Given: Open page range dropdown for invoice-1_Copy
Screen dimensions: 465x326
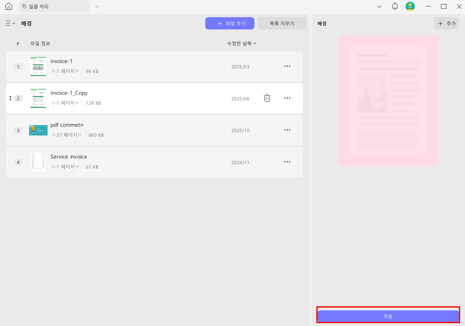Looking at the screenshot, I should (65, 103).
